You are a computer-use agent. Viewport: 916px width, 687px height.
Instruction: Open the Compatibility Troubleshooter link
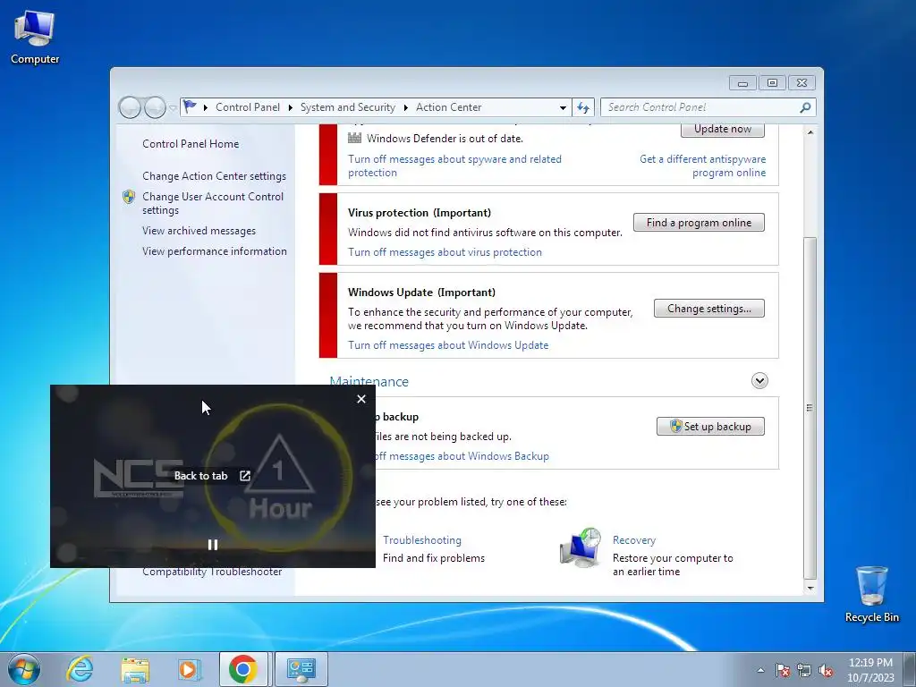point(212,572)
